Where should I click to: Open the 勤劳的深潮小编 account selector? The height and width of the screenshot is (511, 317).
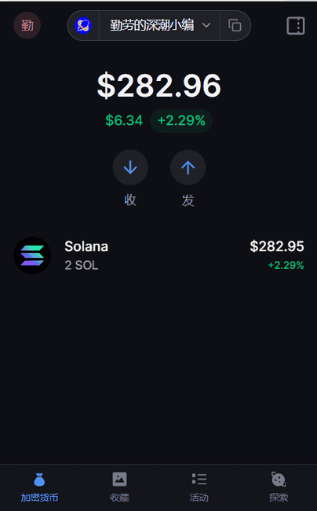click(159, 25)
